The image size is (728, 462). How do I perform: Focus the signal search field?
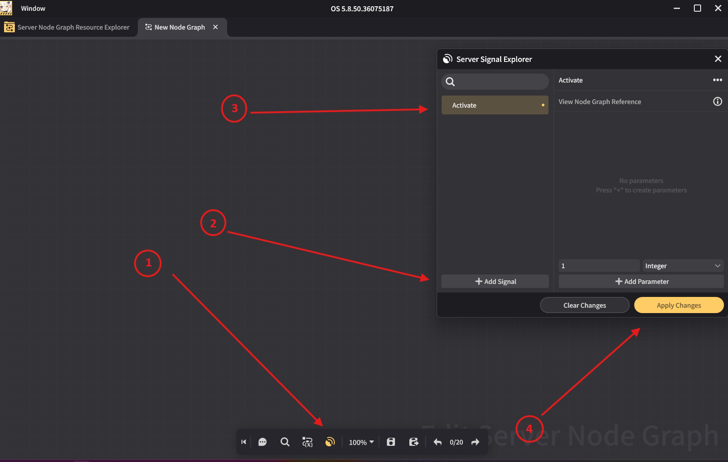pos(495,82)
